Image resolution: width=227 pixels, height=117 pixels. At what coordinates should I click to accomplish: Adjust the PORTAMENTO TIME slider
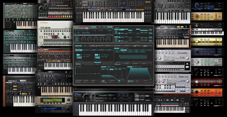(x=100, y=46)
